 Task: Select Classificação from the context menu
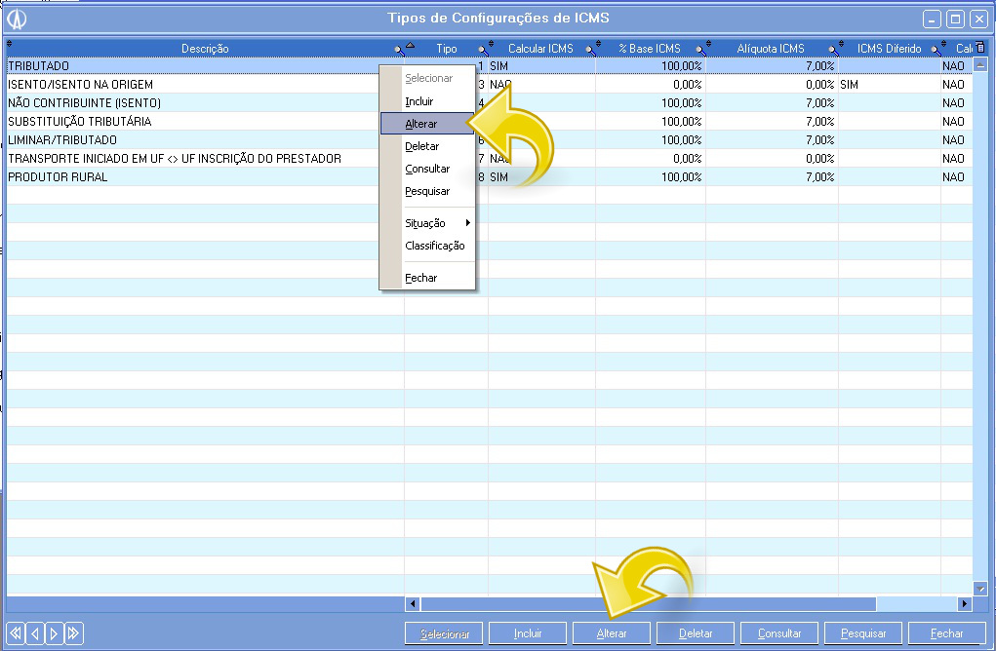[x=434, y=246]
